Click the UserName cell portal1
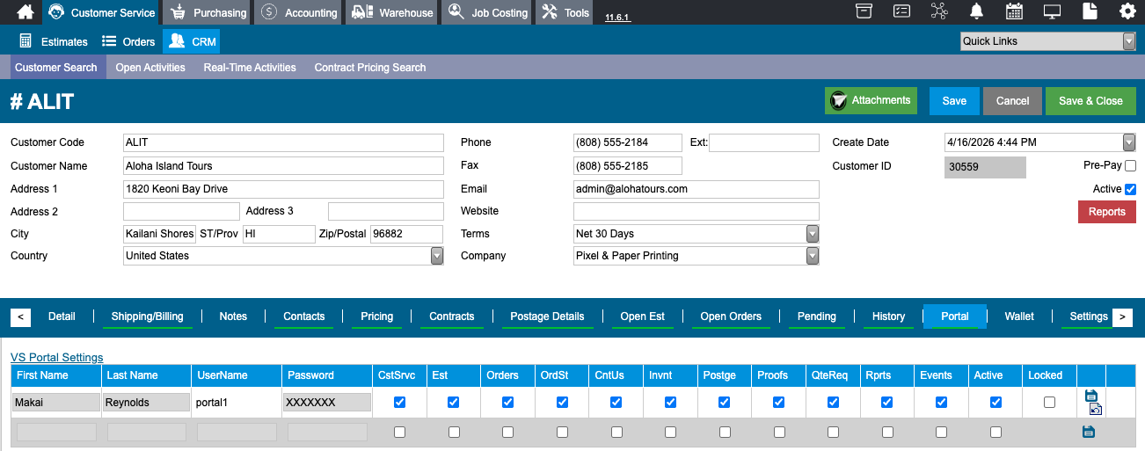Image resolution: width=1145 pixels, height=451 pixels. tap(237, 402)
